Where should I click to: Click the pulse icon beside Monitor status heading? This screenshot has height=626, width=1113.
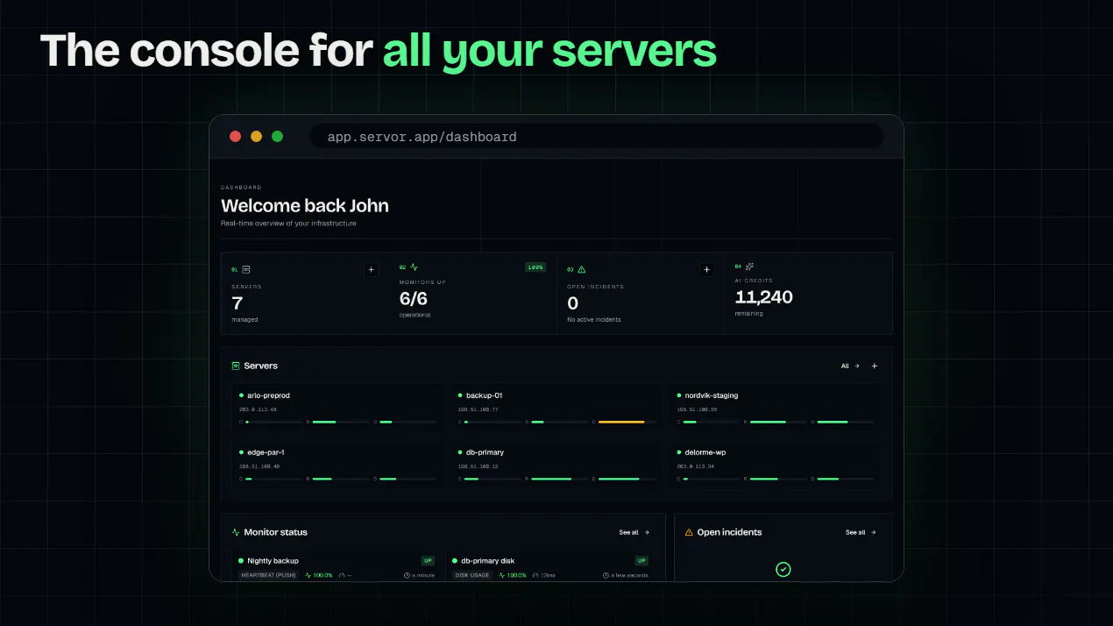point(236,532)
